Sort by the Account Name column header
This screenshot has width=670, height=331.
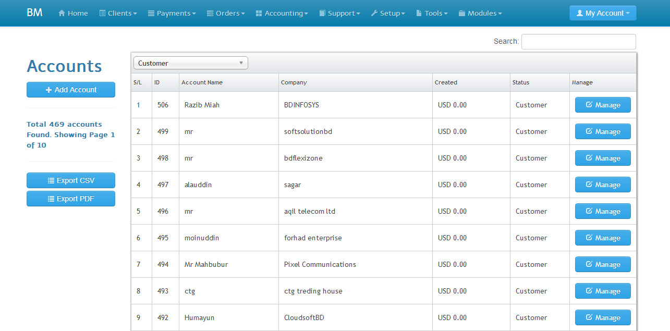[202, 82]
